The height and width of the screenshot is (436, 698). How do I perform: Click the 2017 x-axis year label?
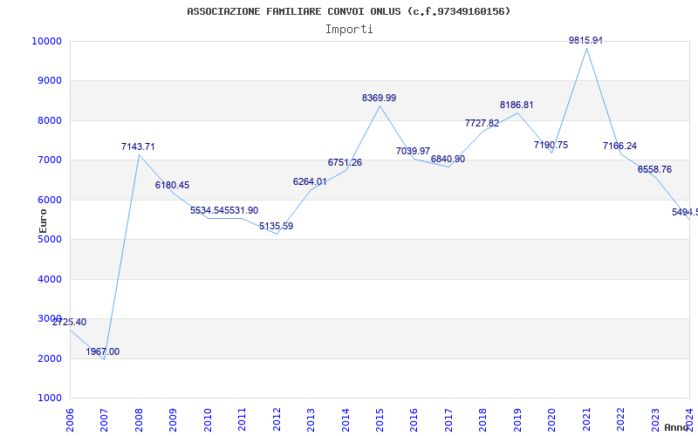(448, 419)
